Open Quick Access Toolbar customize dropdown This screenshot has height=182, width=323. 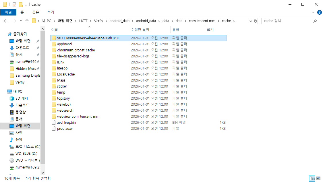(x=26, y=5)
